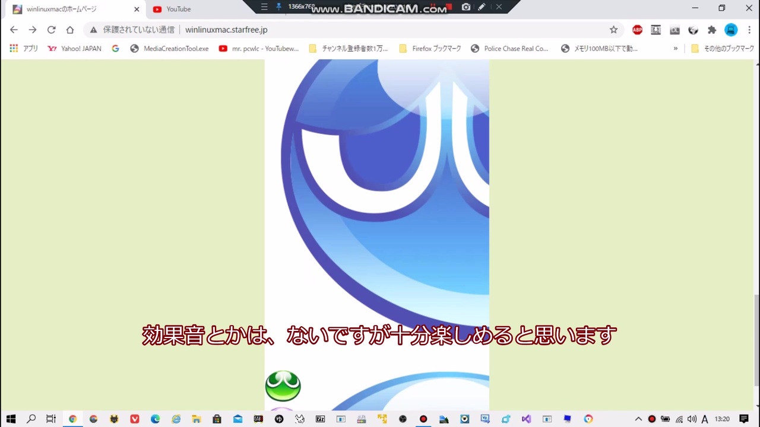This screenshot has height=427, width=760.
Task: Open the Chrome three-dot menu
Action: (750, 30)
